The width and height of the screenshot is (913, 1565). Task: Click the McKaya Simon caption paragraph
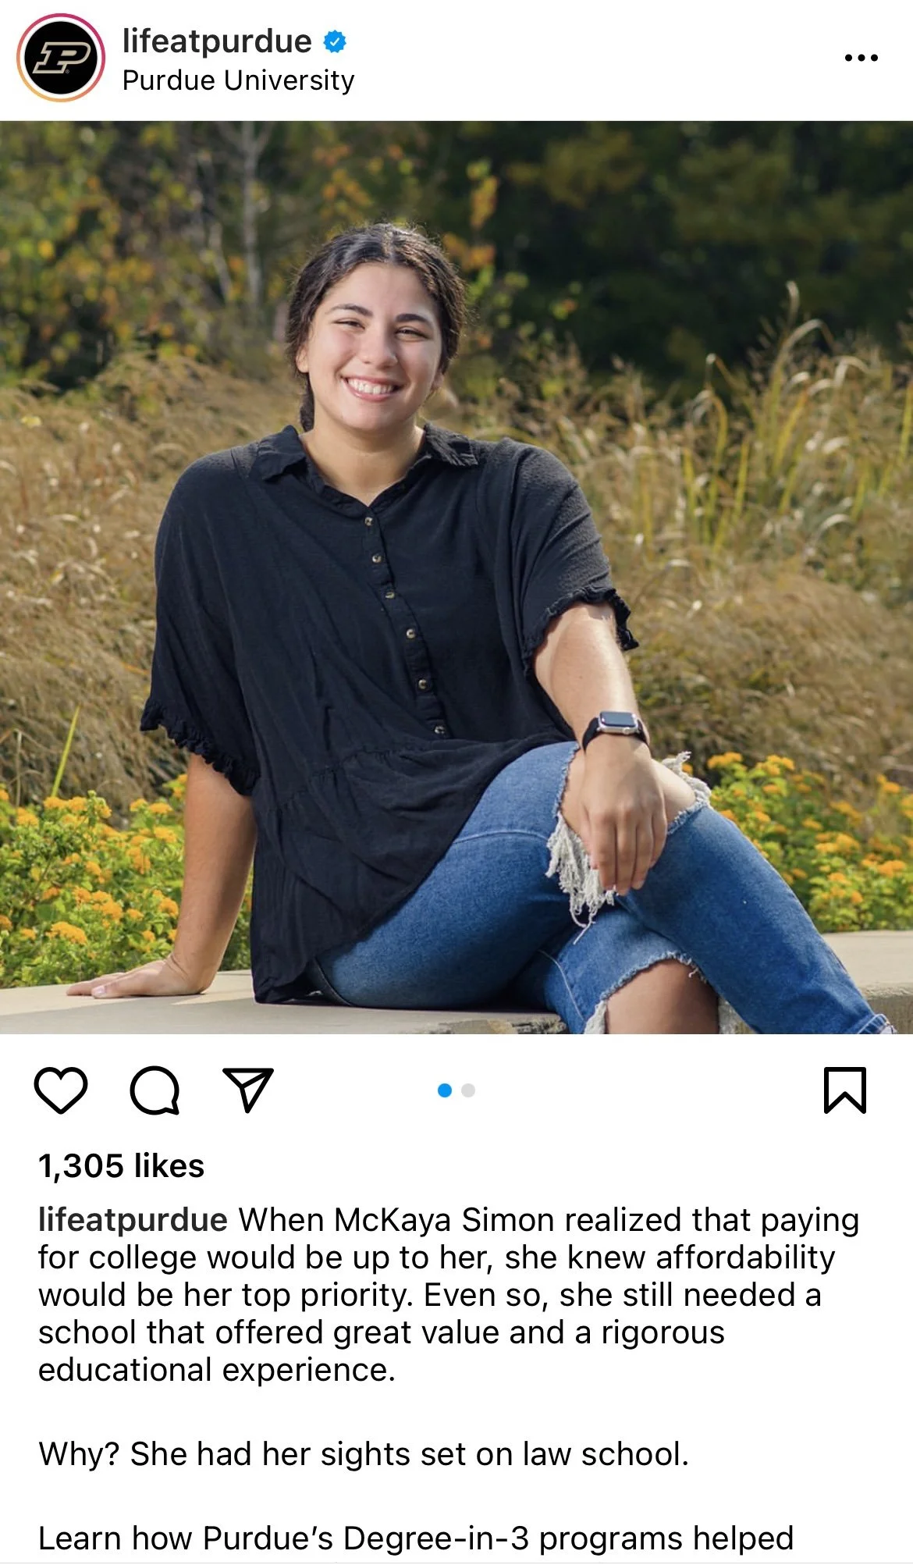tap(449, 1295)
